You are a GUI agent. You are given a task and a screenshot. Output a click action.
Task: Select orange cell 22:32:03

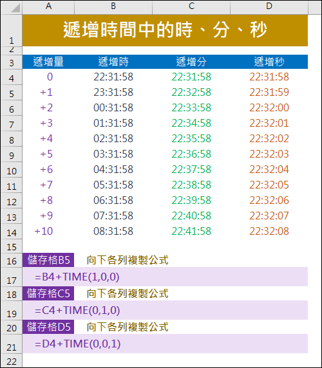click(269, 154)
